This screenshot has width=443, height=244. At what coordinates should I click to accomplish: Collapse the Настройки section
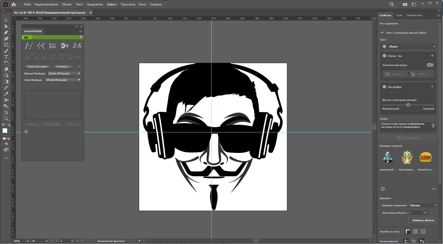click(432, 87)
